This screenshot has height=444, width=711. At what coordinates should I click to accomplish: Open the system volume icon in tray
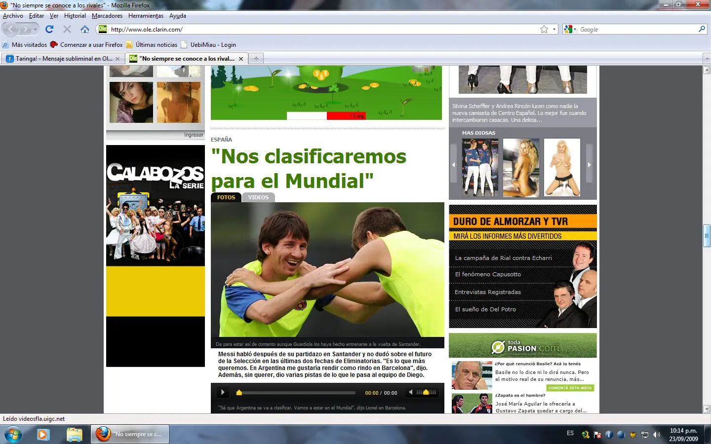(x=657, y=435)
